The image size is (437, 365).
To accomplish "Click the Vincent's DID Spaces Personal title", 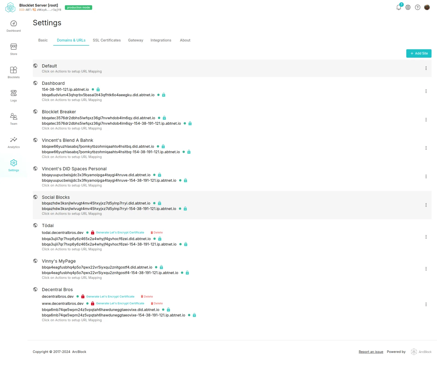I will [x=74, y=169].
